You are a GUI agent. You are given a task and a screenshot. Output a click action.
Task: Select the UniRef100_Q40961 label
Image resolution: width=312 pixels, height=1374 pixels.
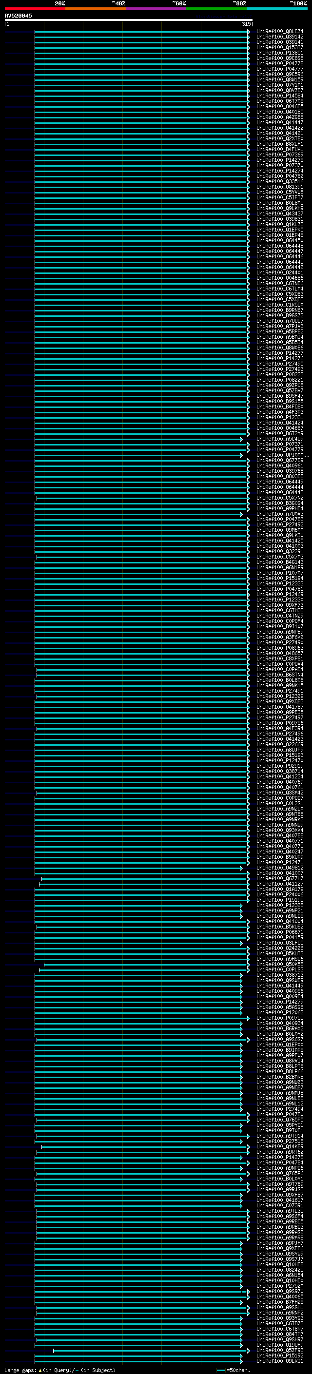(x=280, y=465)
